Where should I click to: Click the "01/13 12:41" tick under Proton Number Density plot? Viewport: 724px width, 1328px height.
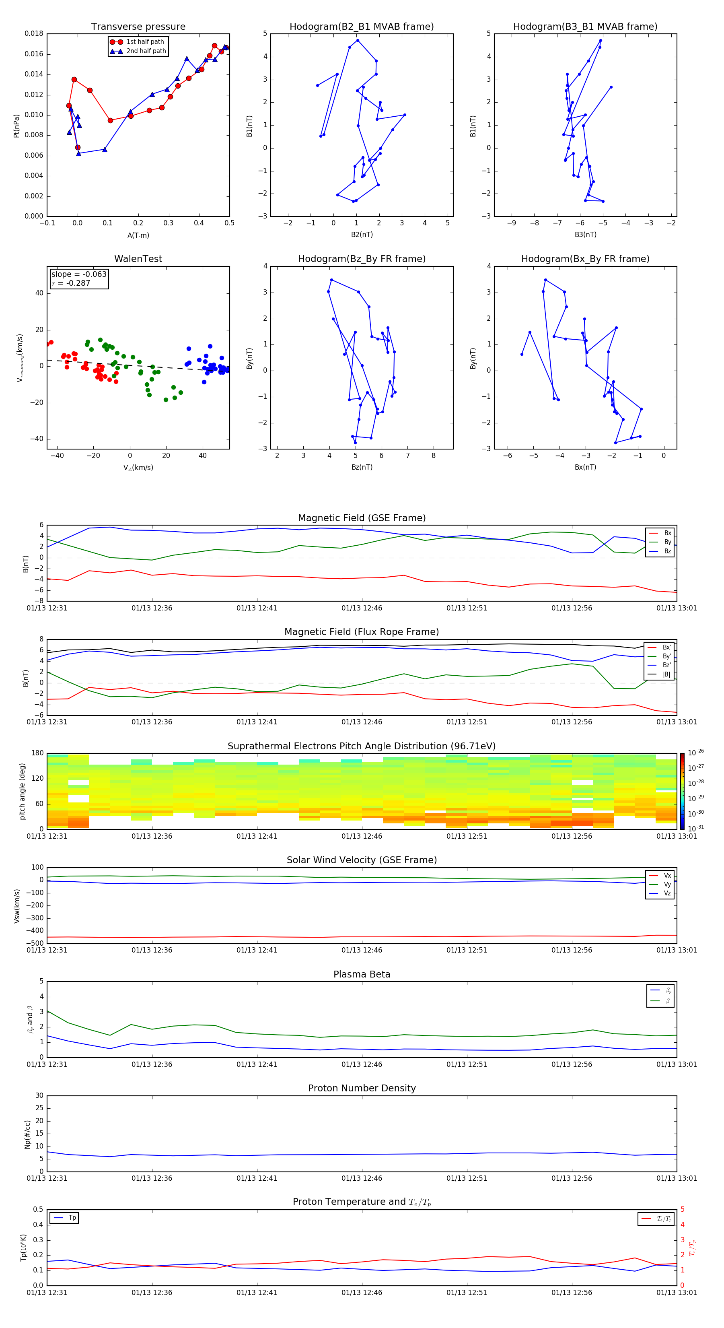point(257,1178)
